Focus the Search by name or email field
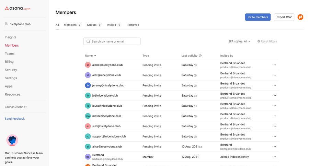The height and width of the screenshot is (166, 309). [x=112, y=41]
